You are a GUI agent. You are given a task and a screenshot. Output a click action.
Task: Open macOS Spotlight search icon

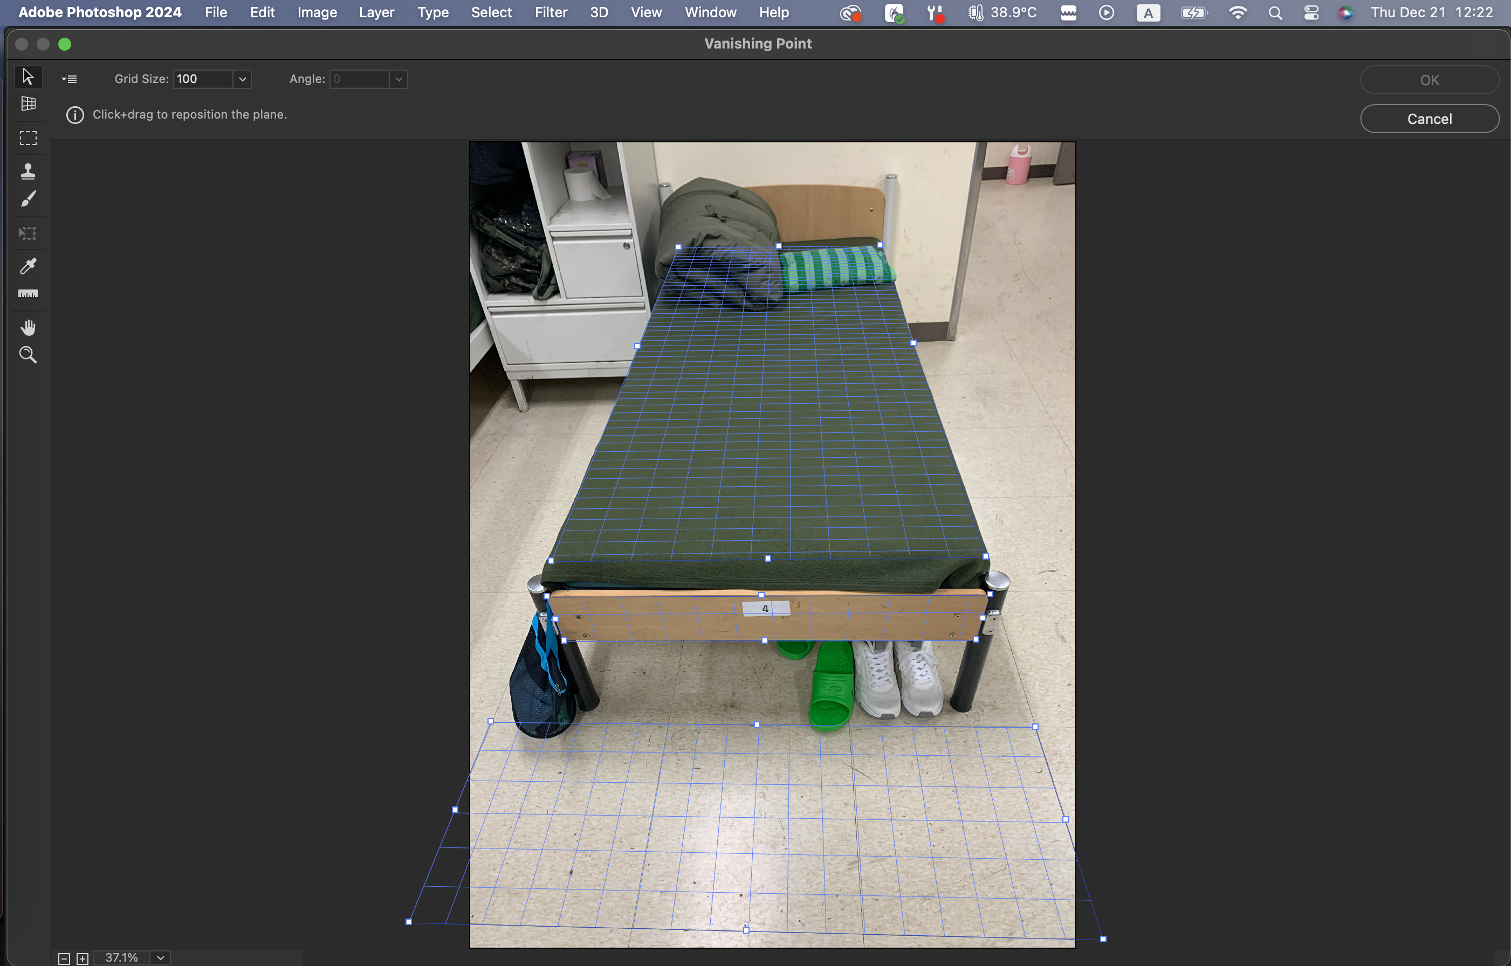[x=1274, y=12]
